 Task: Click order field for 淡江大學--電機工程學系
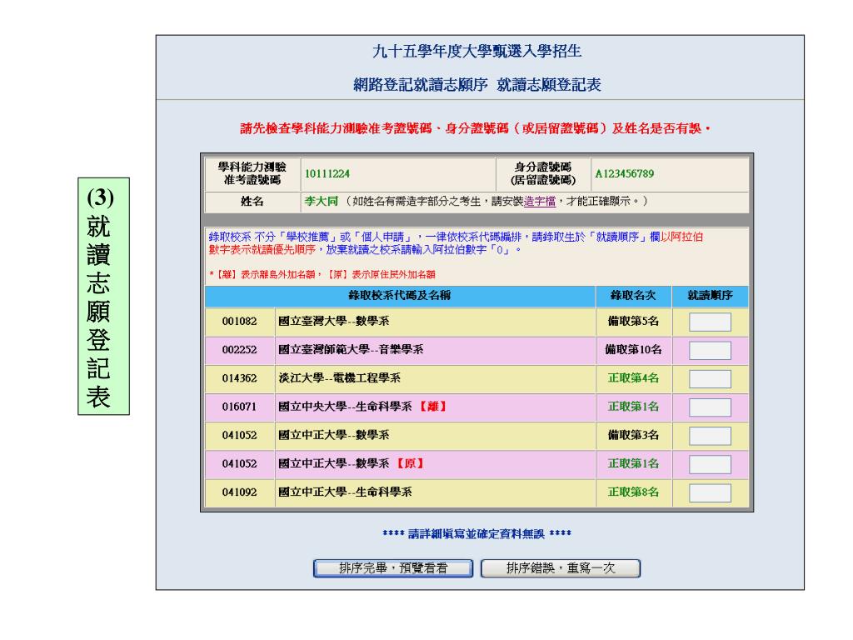(x=710, y=379)
